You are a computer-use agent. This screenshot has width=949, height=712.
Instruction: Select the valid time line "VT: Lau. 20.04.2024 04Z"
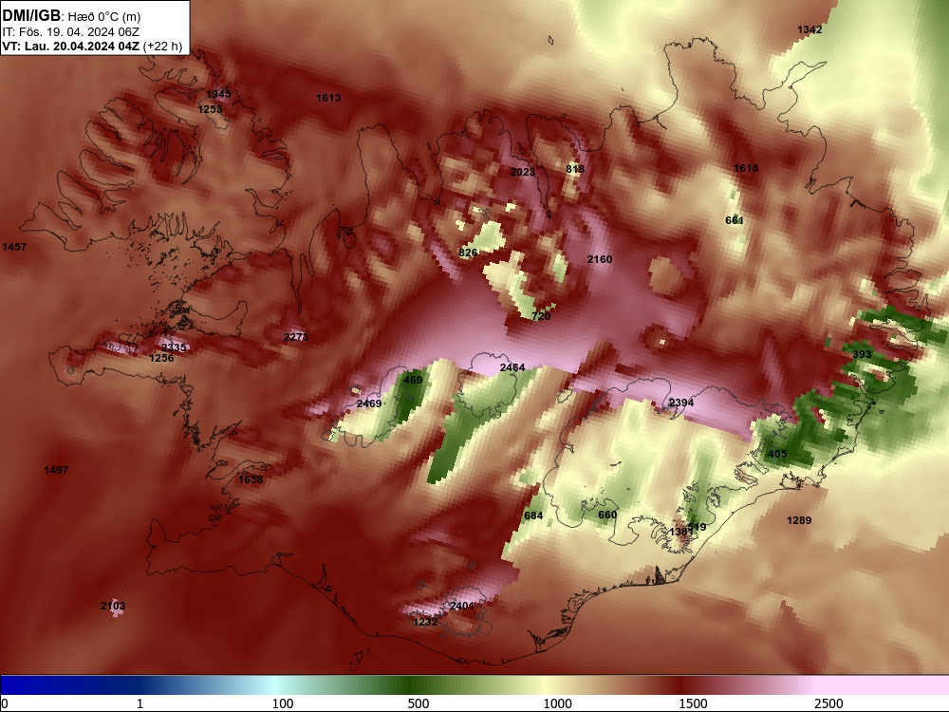71,47
